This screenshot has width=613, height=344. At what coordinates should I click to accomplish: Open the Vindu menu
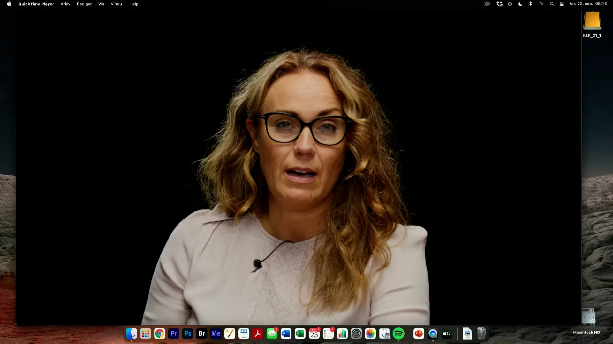[x=116, y=4]
